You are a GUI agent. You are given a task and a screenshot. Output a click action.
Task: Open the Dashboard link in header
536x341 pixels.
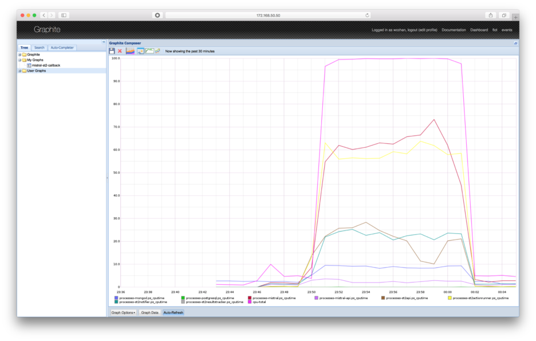point(479,30)
